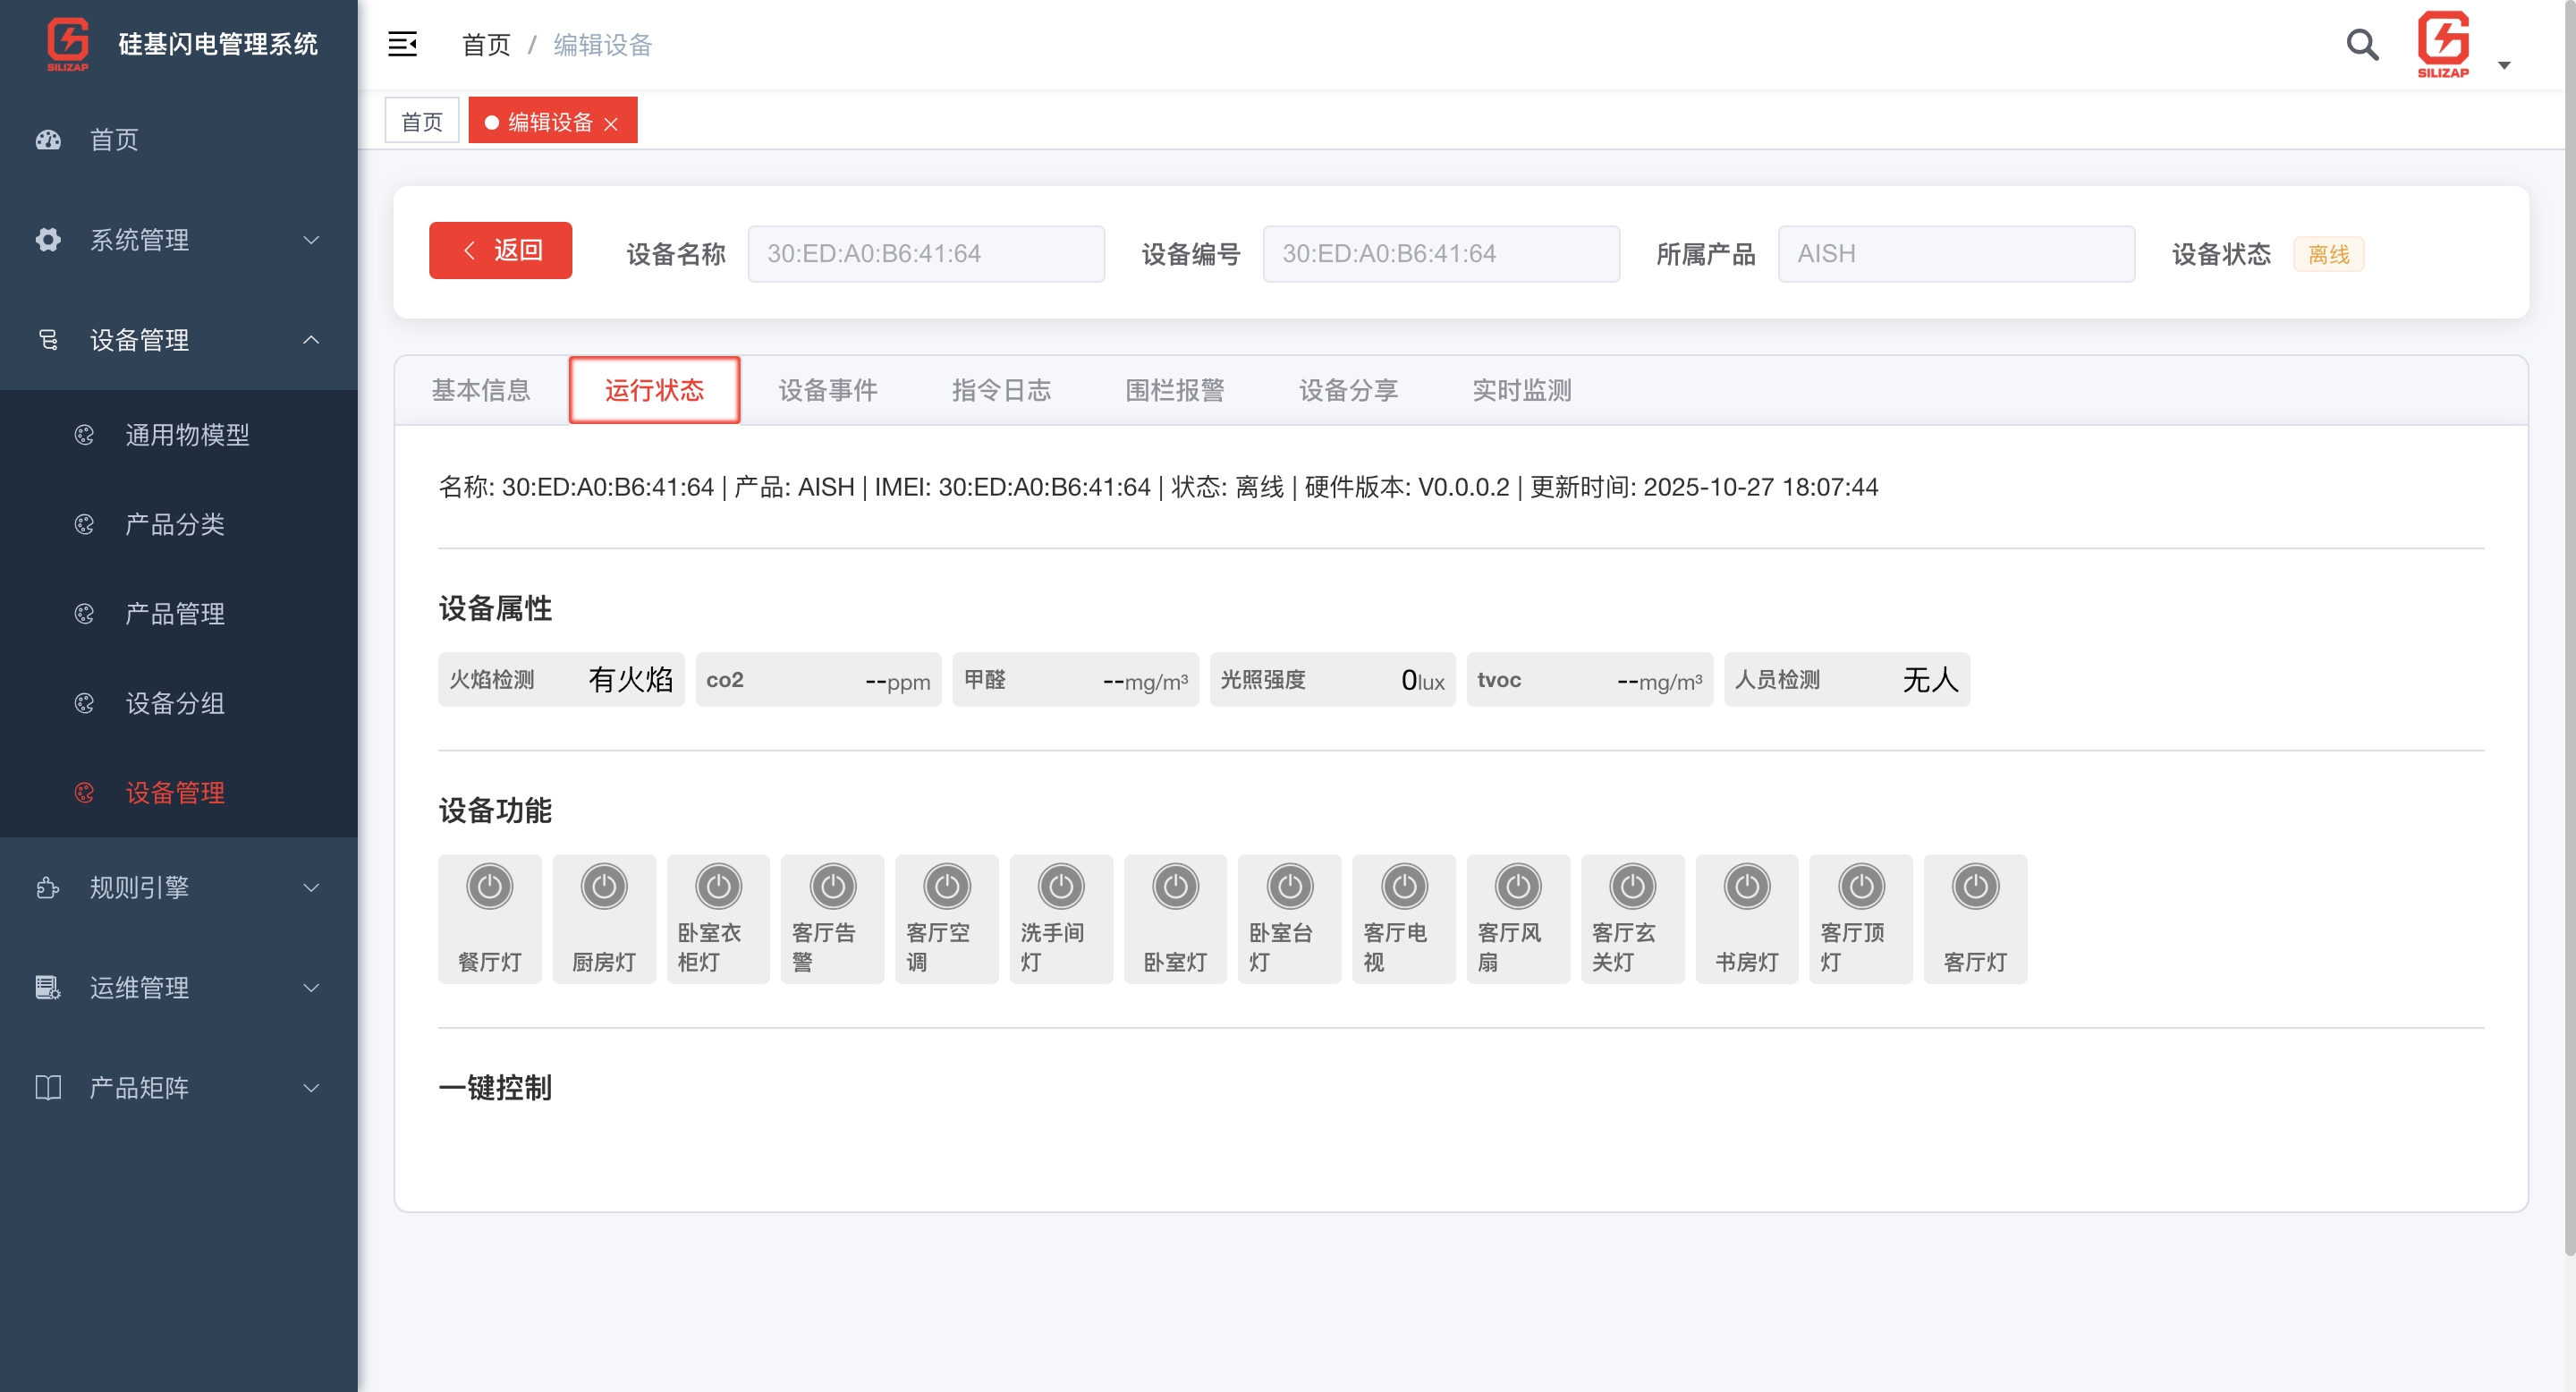Expand the 系统管理 menu chevron
The width and height of the screenshot is (2576, 1392).
pyautogui.click(x=311, y=240)
